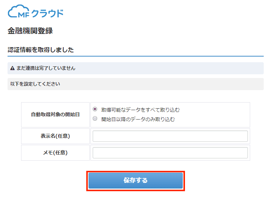Viewport: 272px width, 201px height.
Task: Focus the メモ text input field
Action: point(170,153)
